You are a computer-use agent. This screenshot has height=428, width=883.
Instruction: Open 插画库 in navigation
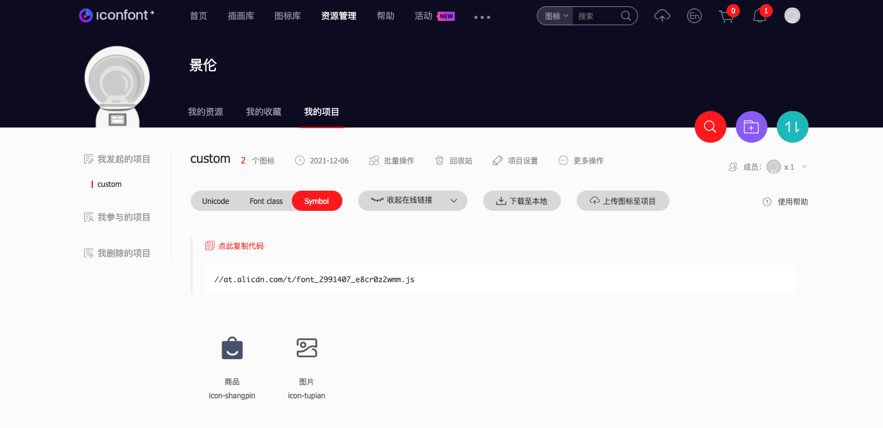coord(241,16)
